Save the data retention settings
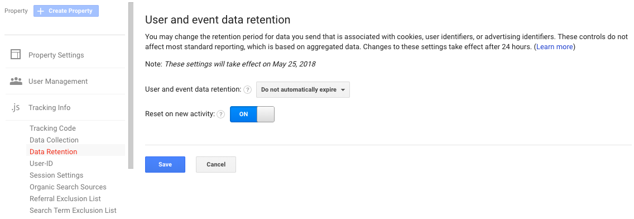Screen dimensions: 634x219 click(x=165, y=164)
